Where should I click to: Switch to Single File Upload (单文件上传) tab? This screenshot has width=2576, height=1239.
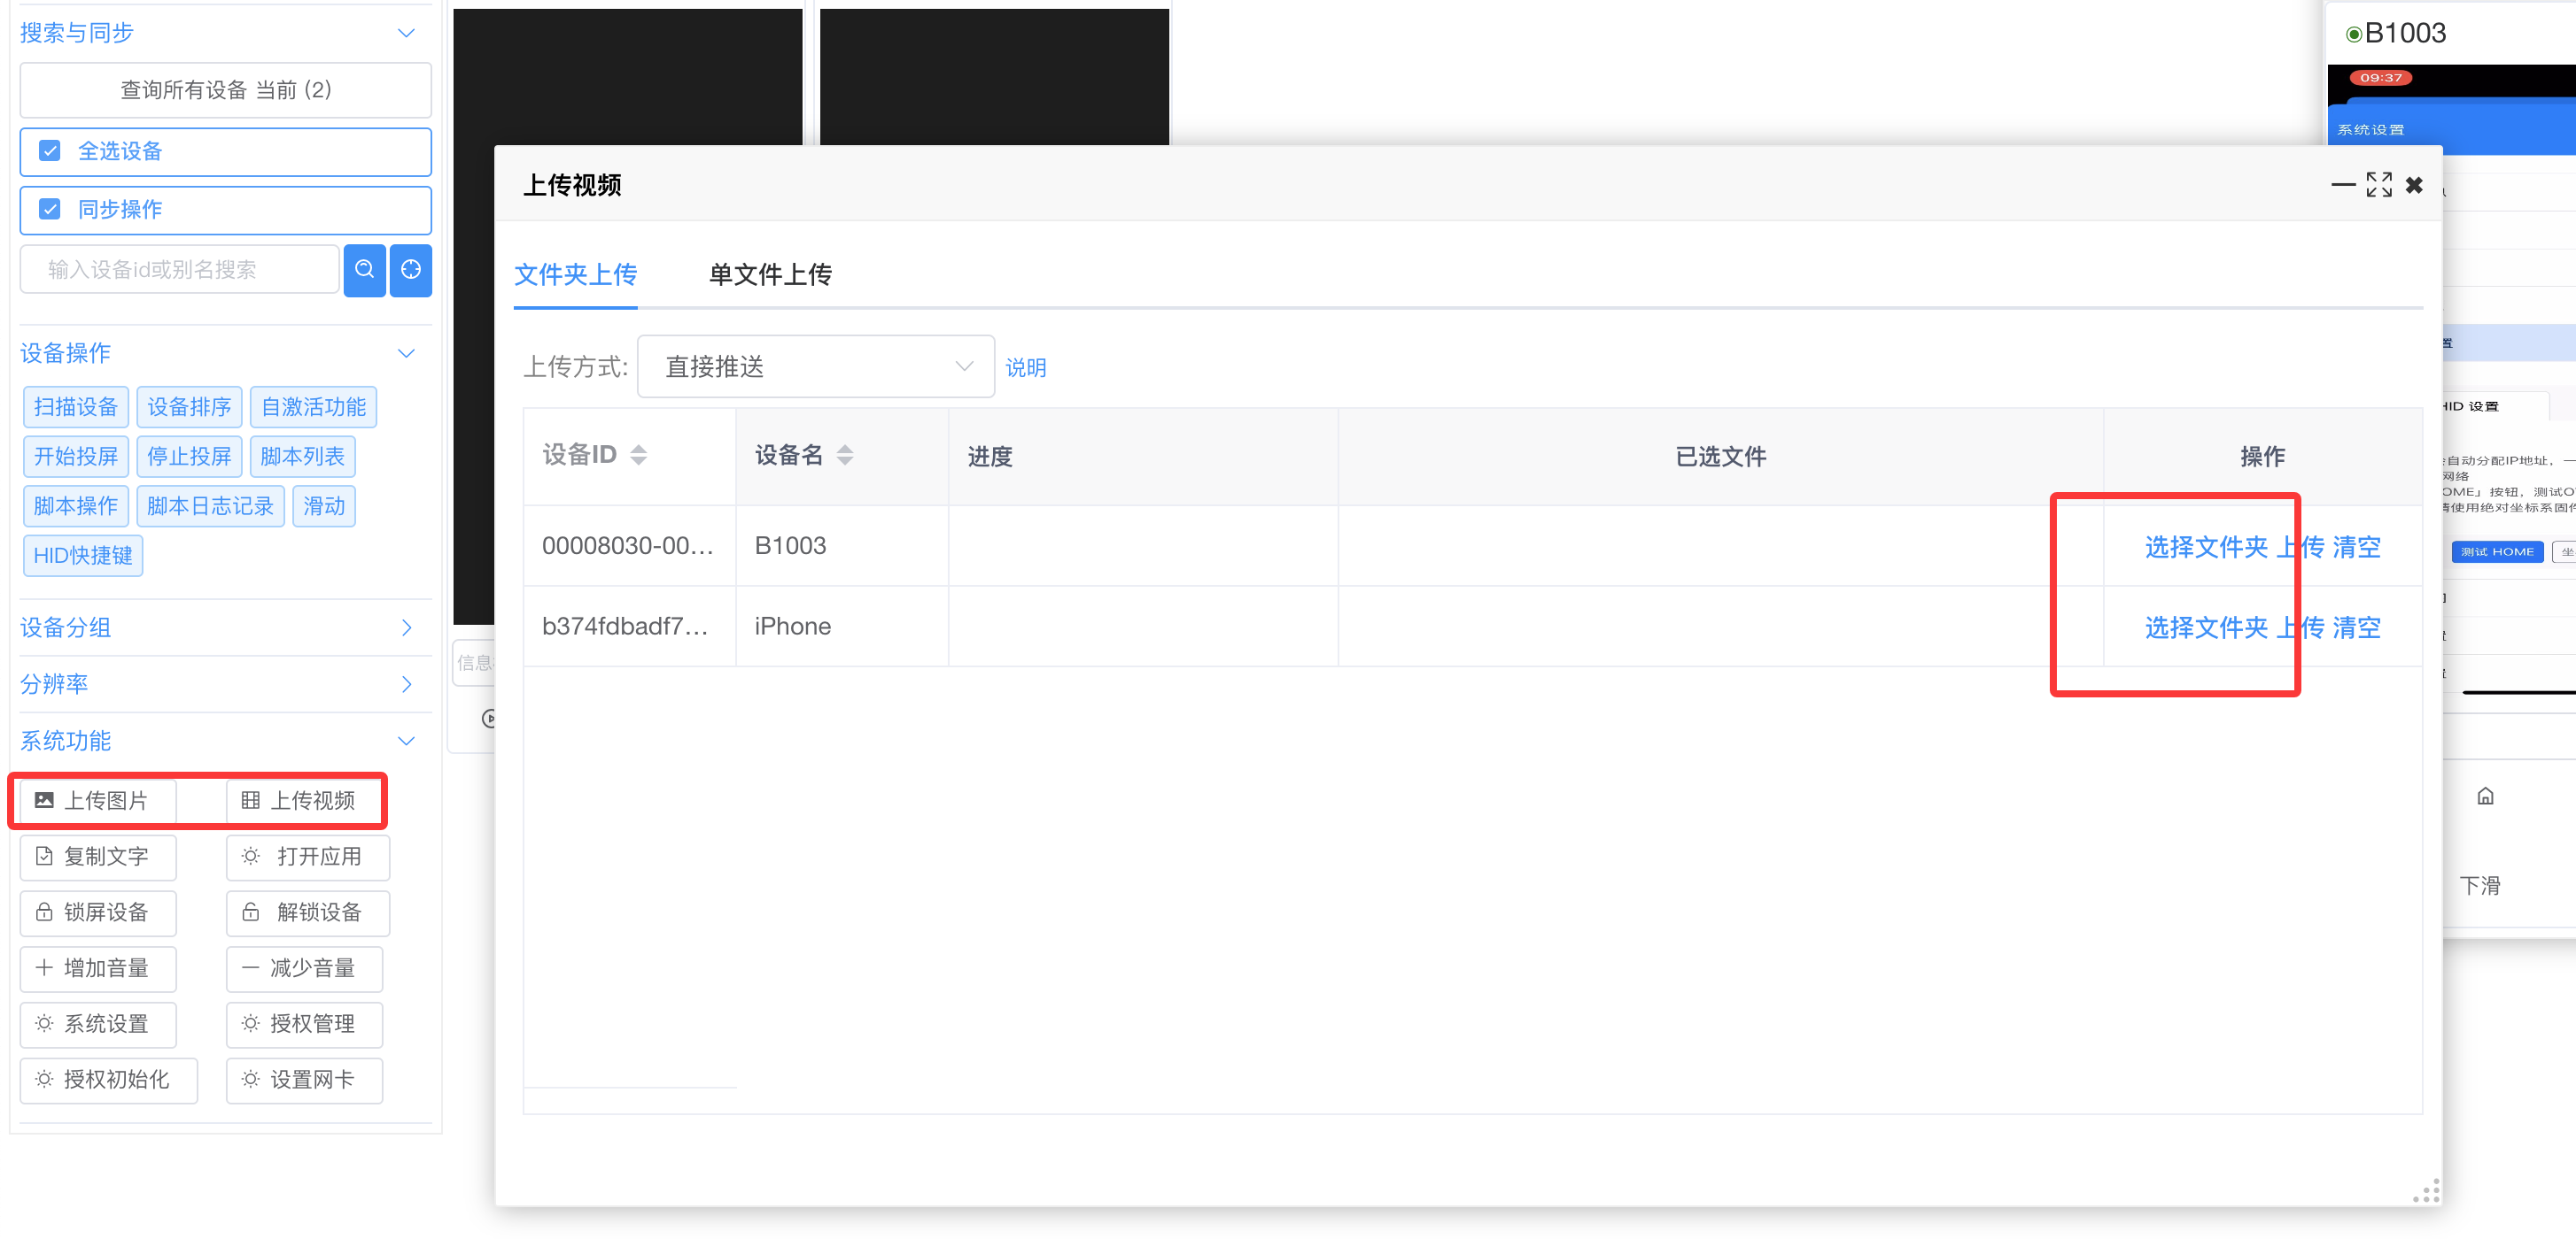click(769, 273)
